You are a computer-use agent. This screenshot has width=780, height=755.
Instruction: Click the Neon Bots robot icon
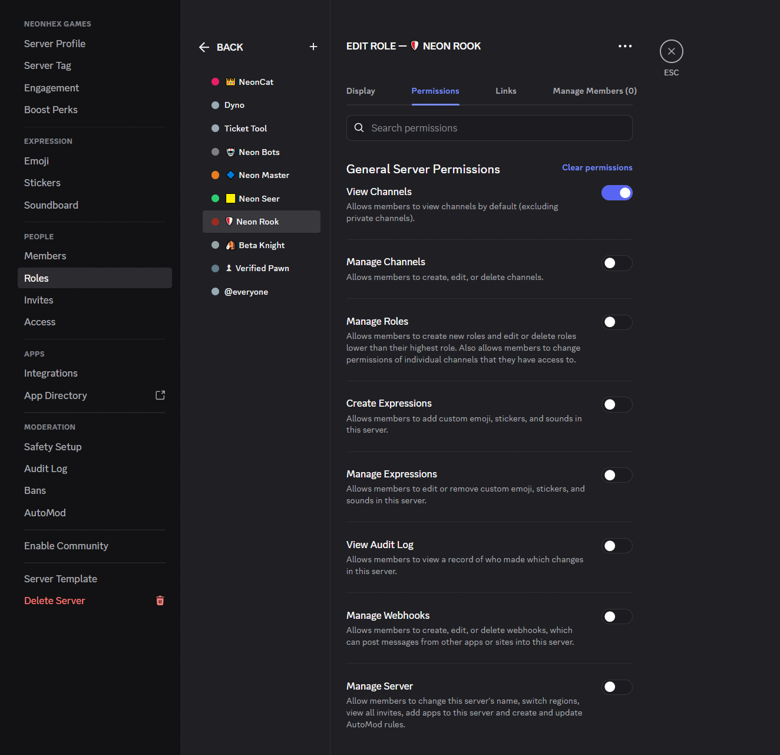(x=231, y=152)
